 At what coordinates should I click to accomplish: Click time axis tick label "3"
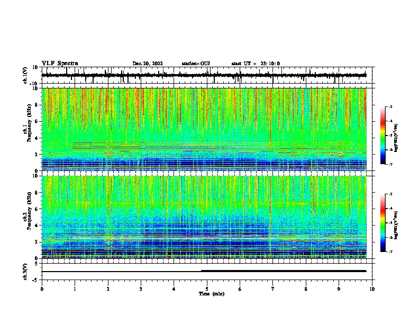click(141, 289)
